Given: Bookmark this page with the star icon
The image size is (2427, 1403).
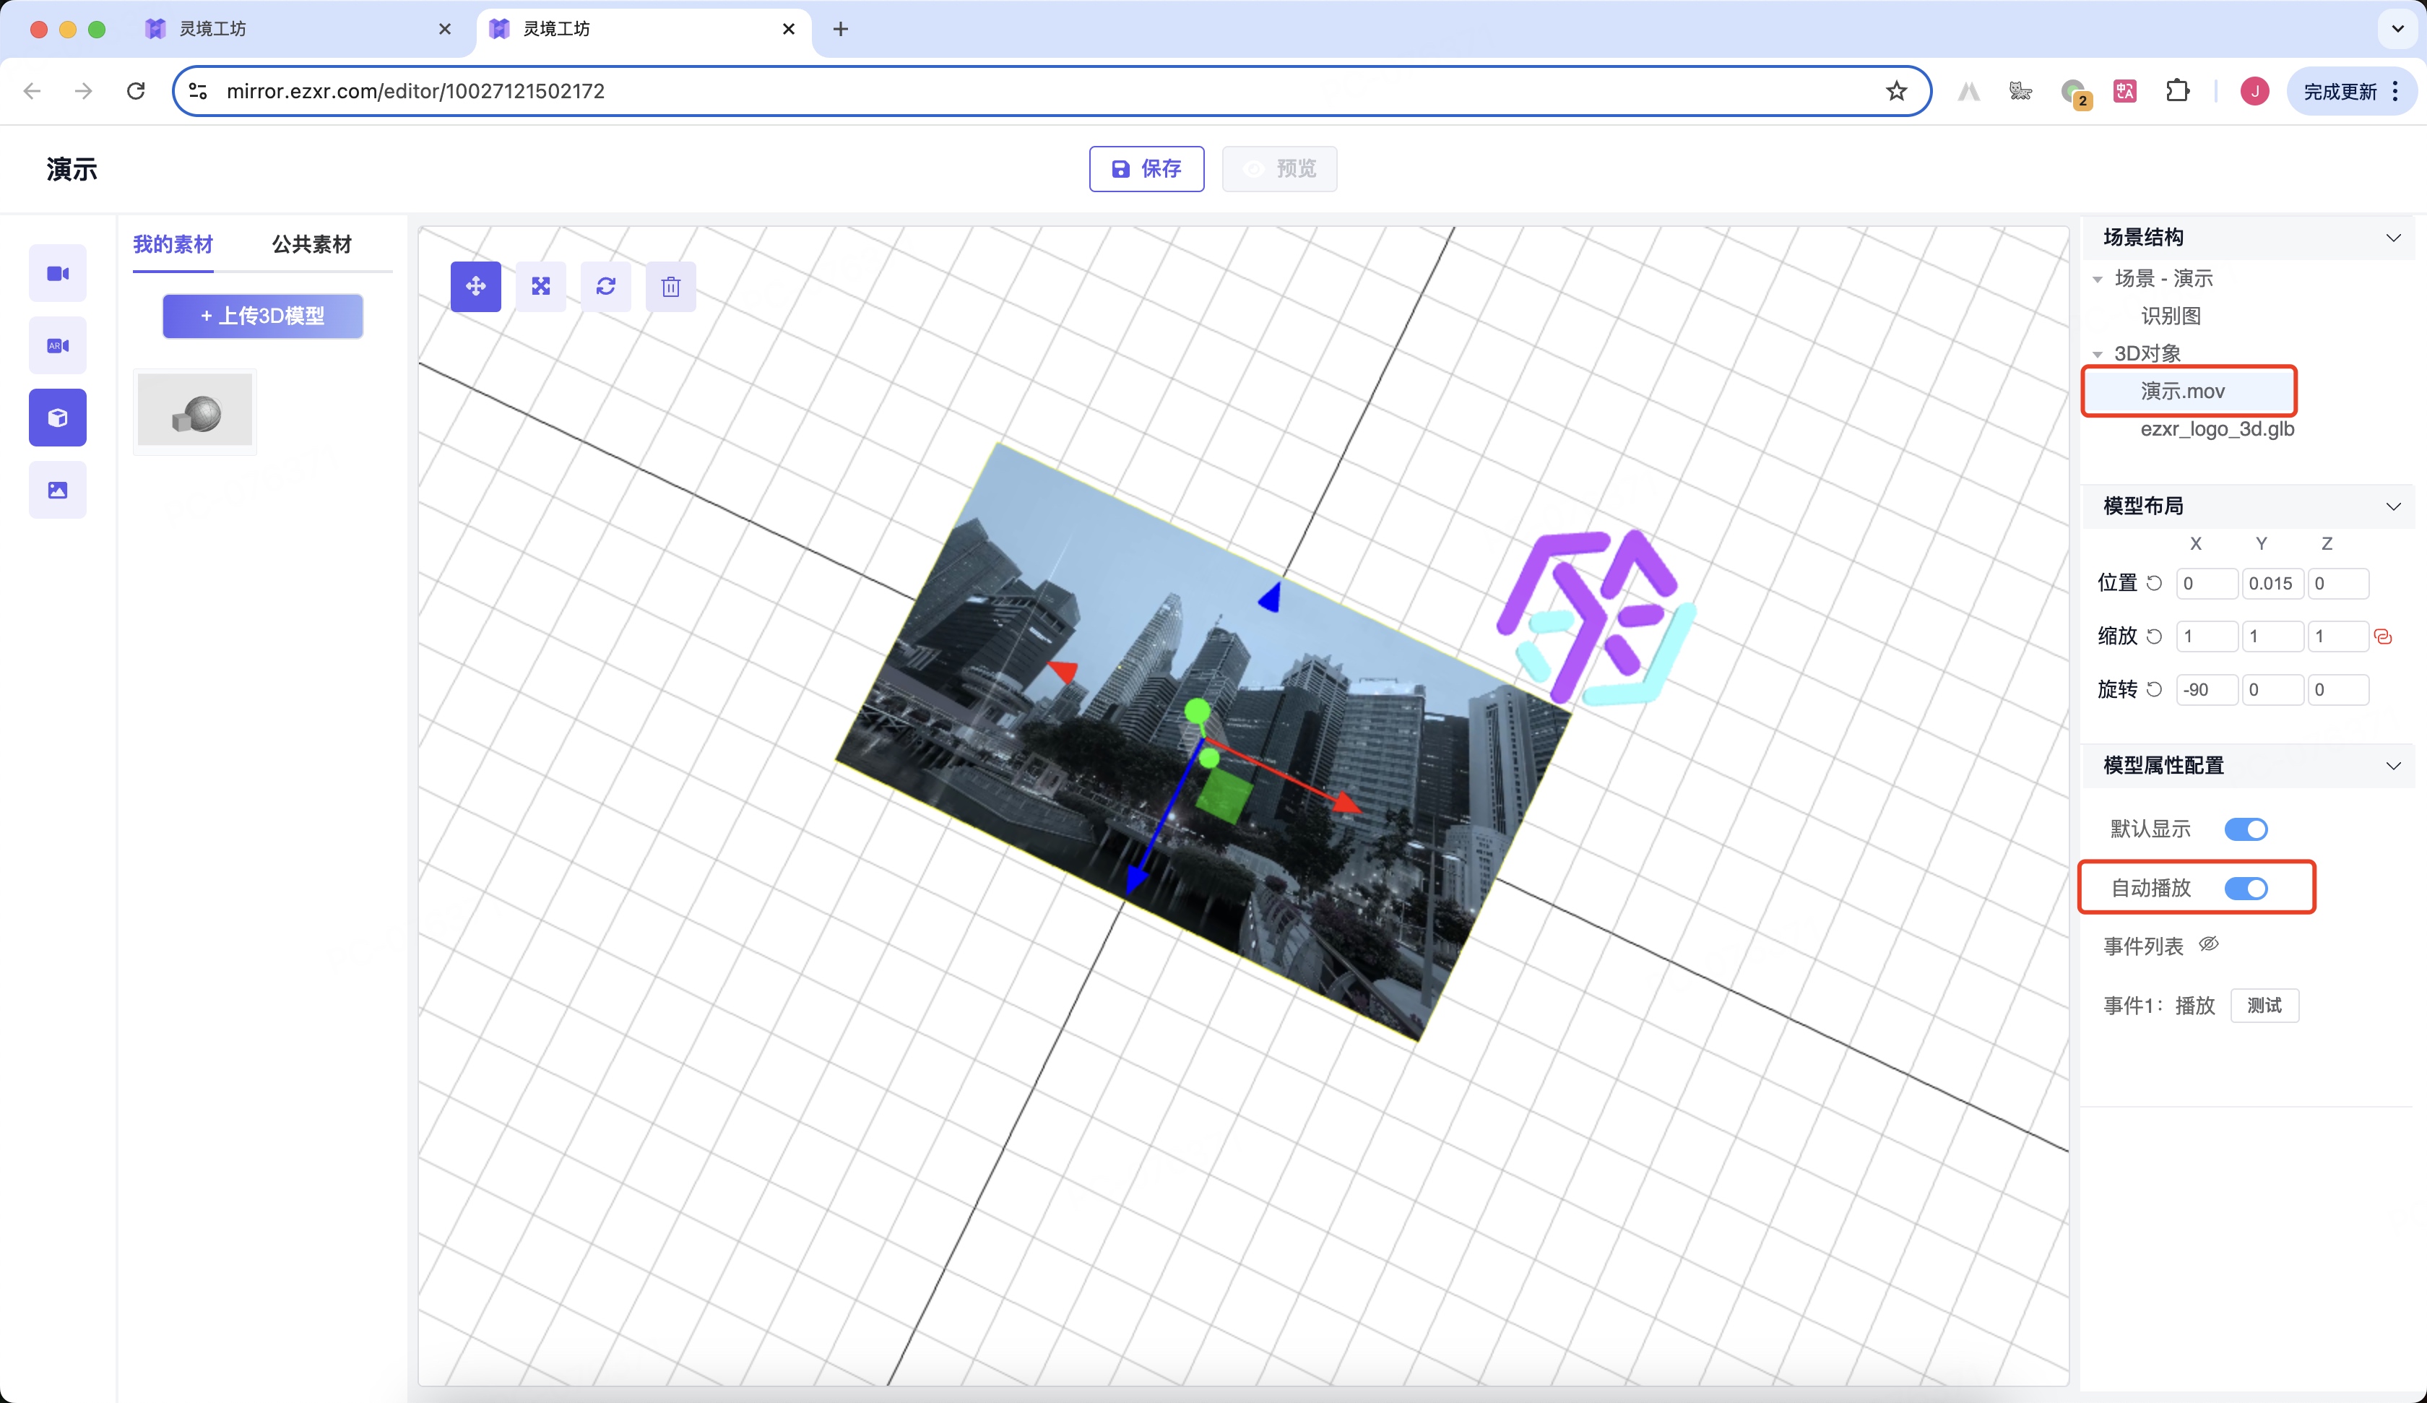Looking at the screenshot, I should point(1896,90).
